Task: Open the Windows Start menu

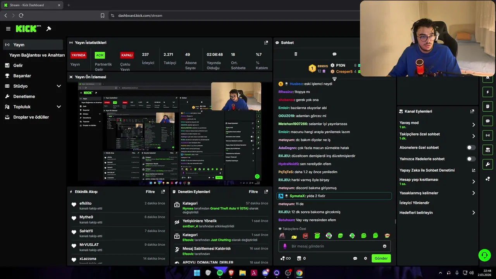Action: tap(197, 273)
